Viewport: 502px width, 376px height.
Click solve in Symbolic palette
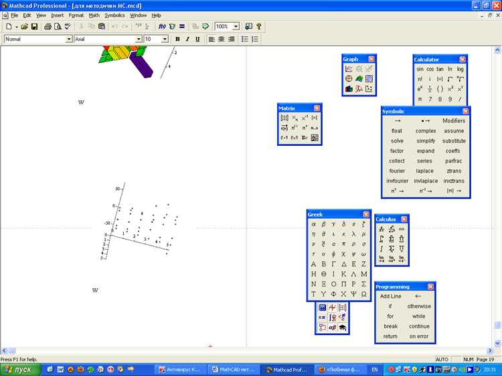pyautogui.click(x=397, y=140)
